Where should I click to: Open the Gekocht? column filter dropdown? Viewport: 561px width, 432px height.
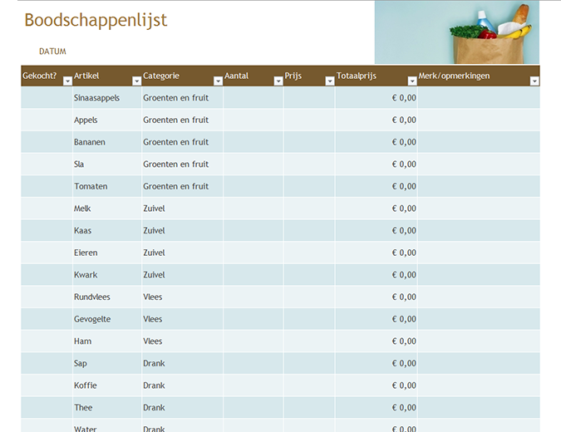click(x=66, y=81)
